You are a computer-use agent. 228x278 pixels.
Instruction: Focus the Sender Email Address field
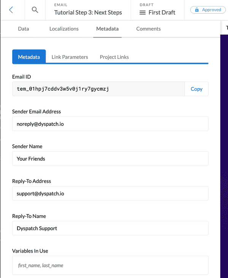click(110, 124)
